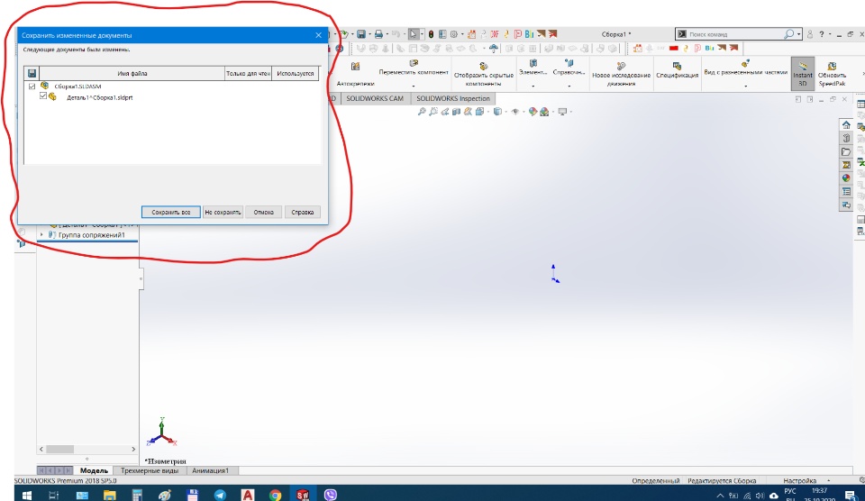Click the task pane Appearances sphere icon

[x=846, y=178]
